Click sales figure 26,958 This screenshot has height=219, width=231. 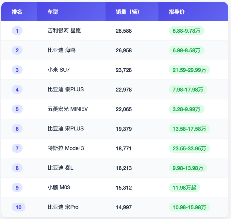pos(124,50)
